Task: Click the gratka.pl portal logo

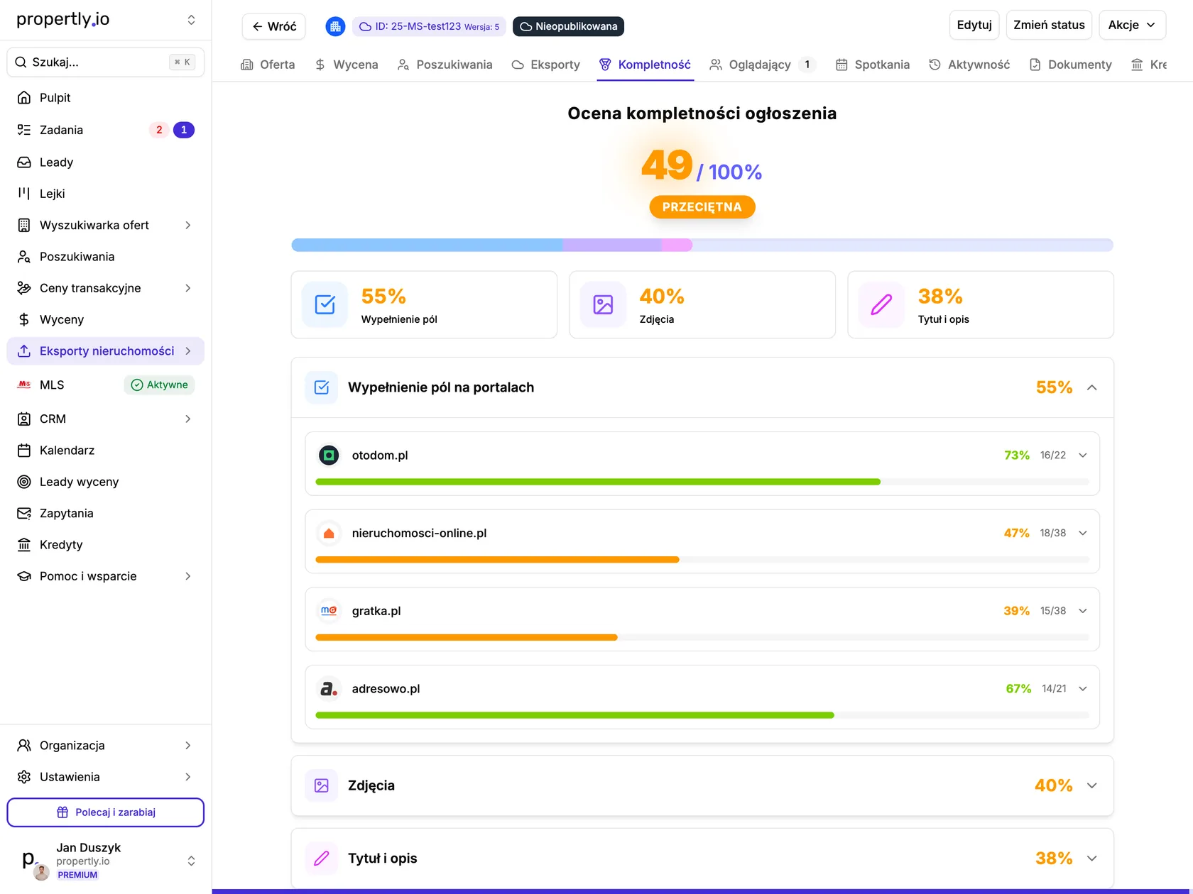Action: pos(329,610)
